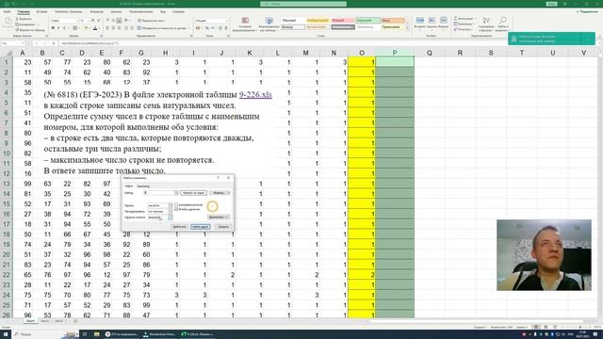Open Conditional Formatting
Viewport: 603px width, 339px height.
245,24
